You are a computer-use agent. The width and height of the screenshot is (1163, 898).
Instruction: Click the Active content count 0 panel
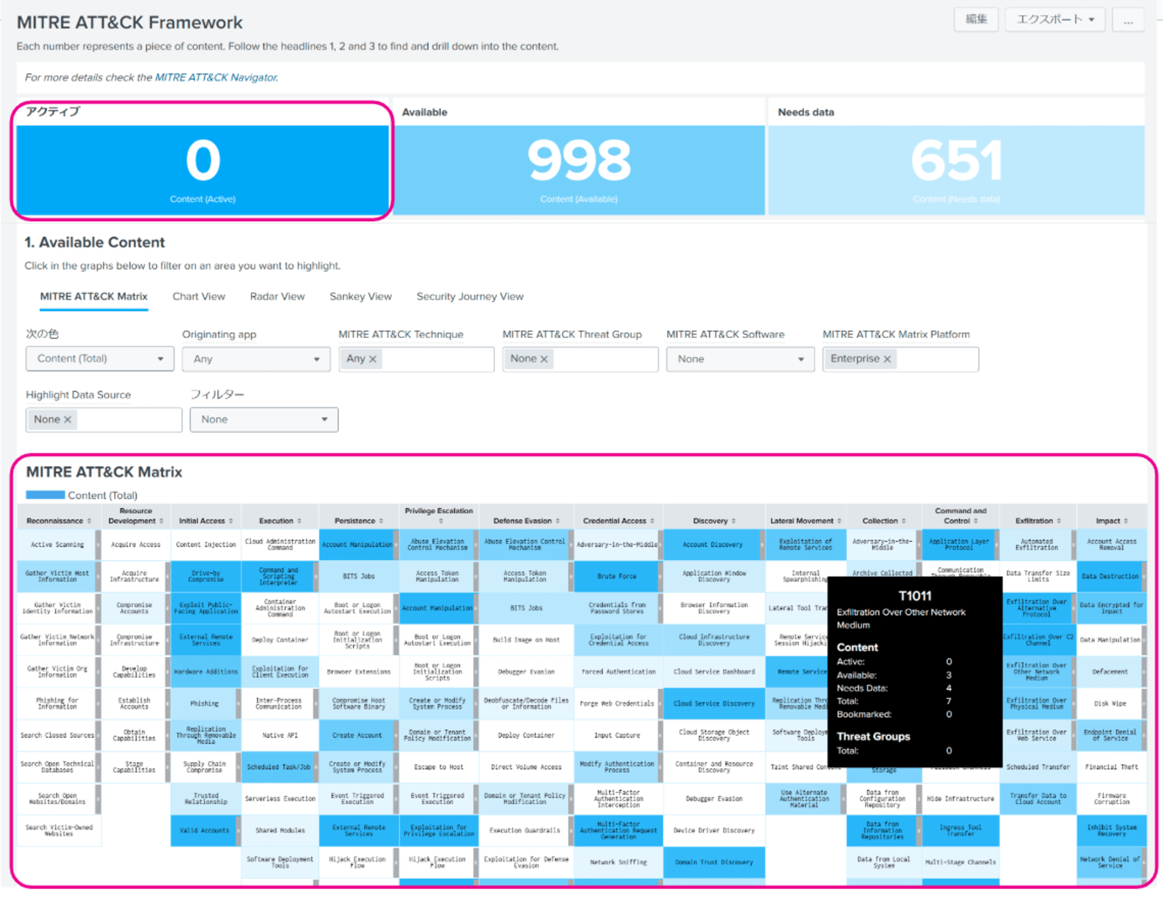(202, 170)
